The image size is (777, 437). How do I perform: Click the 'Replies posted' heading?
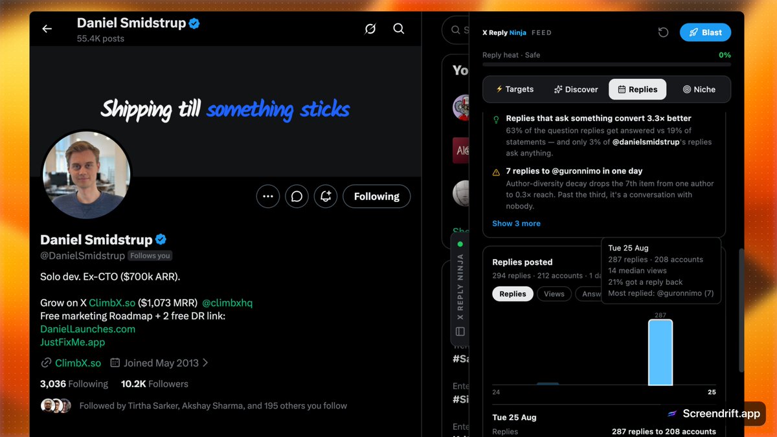click(523, 262)
